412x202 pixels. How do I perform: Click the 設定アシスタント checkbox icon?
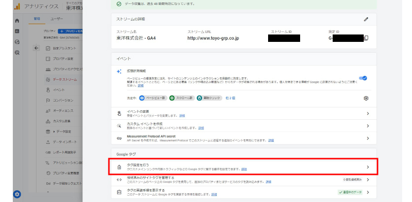(x=48, y=48)
